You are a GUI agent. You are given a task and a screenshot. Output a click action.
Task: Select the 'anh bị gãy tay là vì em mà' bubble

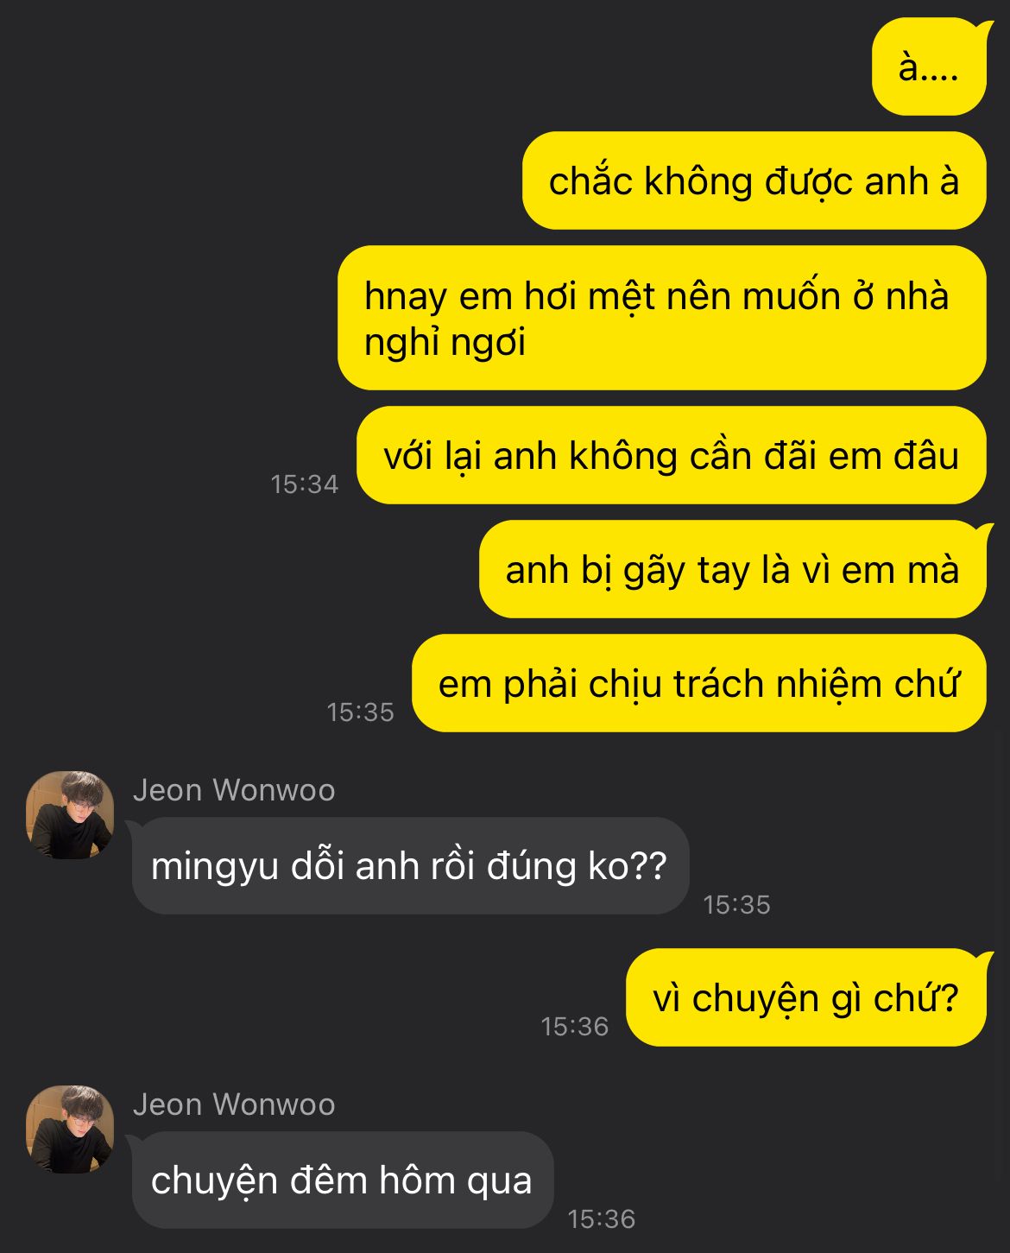732,569
